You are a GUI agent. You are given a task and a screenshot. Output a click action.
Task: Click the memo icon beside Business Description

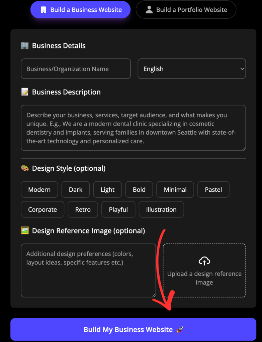pyautogui.click(x=25, y=92)
